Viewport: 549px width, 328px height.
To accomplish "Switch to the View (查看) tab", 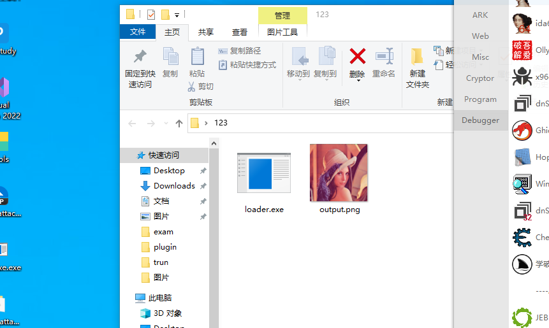I will [240, 32].
